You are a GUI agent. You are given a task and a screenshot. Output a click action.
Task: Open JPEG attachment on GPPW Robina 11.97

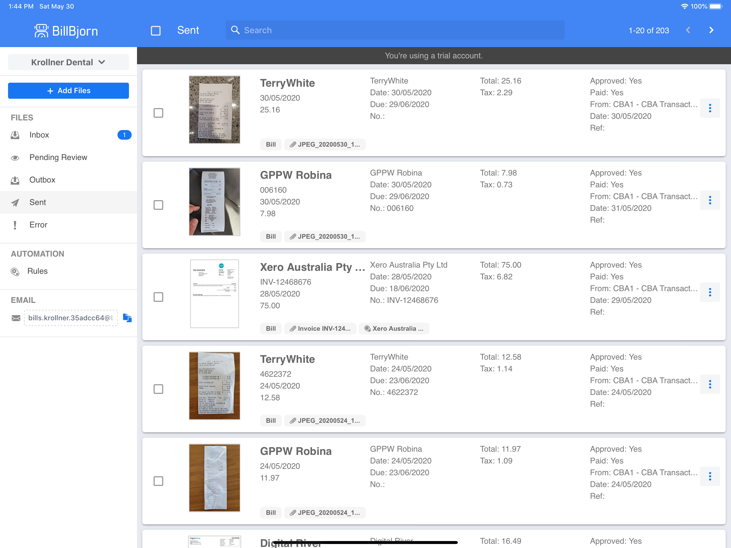325,513
